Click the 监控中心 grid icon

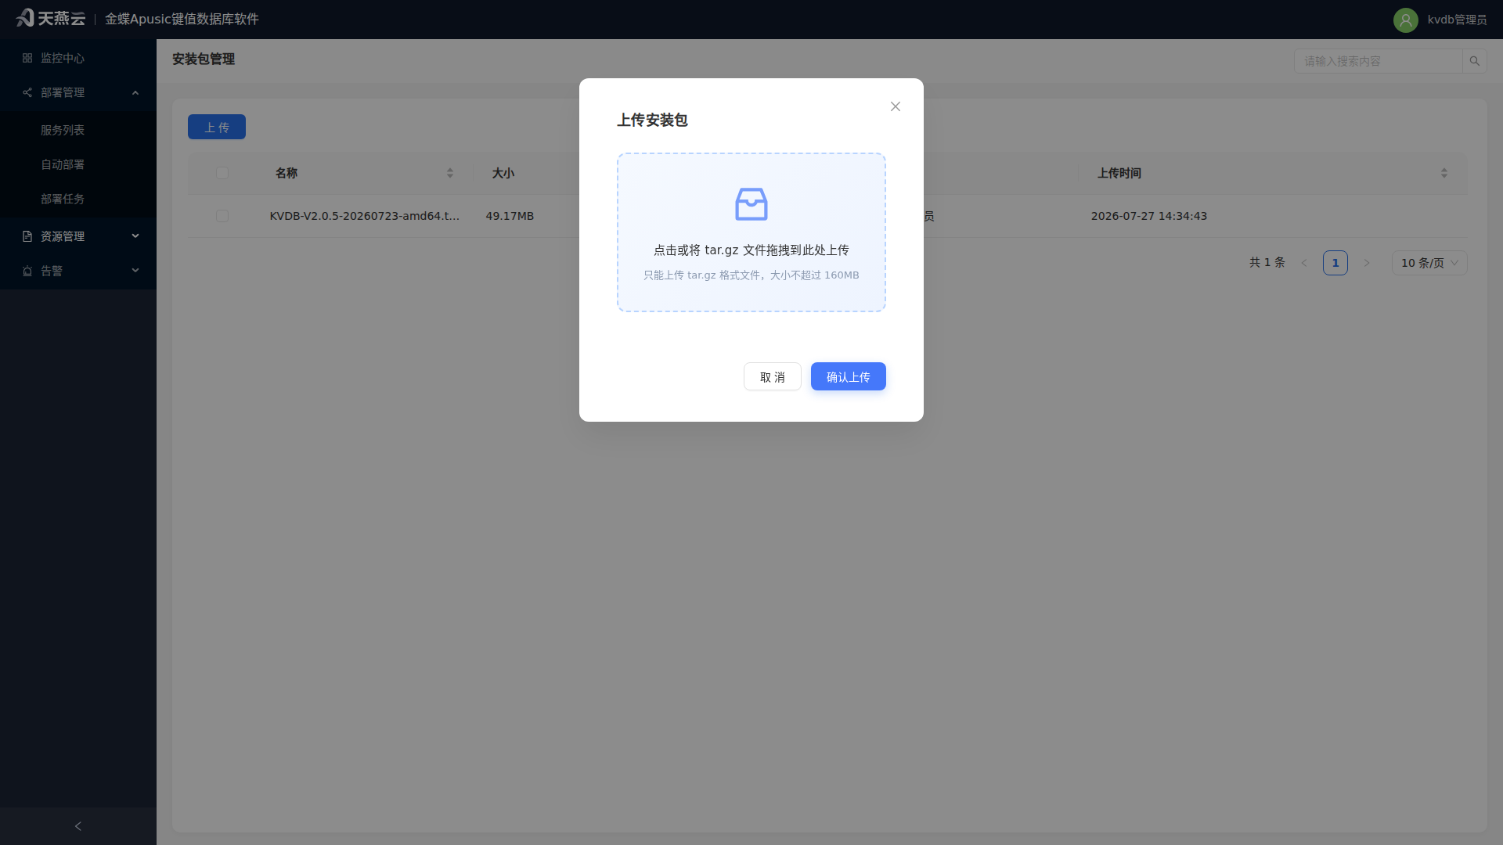27,58
